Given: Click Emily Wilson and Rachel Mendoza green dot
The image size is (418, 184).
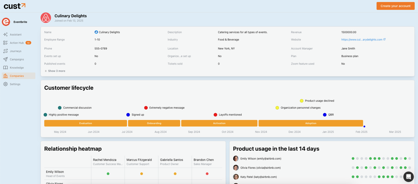Looking at the screenshot, I should pos(108,174).
